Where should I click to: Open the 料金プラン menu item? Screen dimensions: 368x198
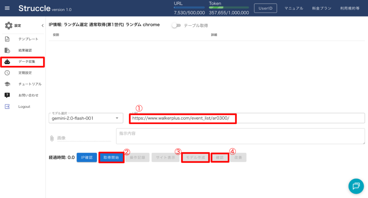click(x=321, y=8)
